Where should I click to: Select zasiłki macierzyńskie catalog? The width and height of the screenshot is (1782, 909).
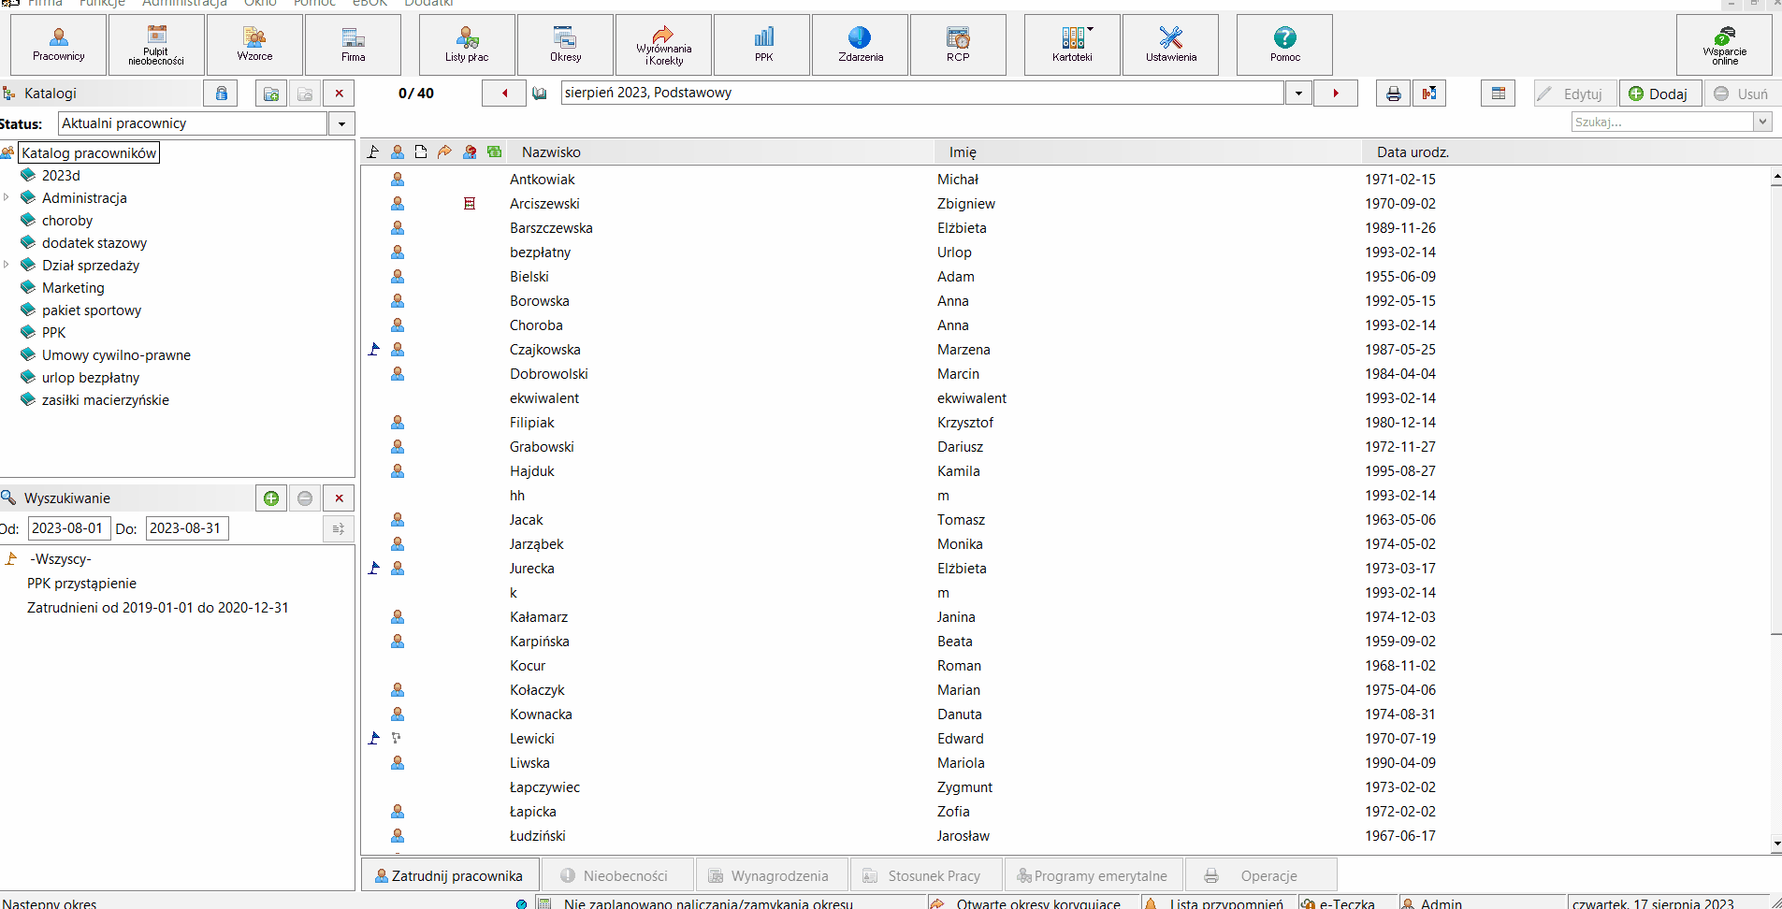[105, 399]
